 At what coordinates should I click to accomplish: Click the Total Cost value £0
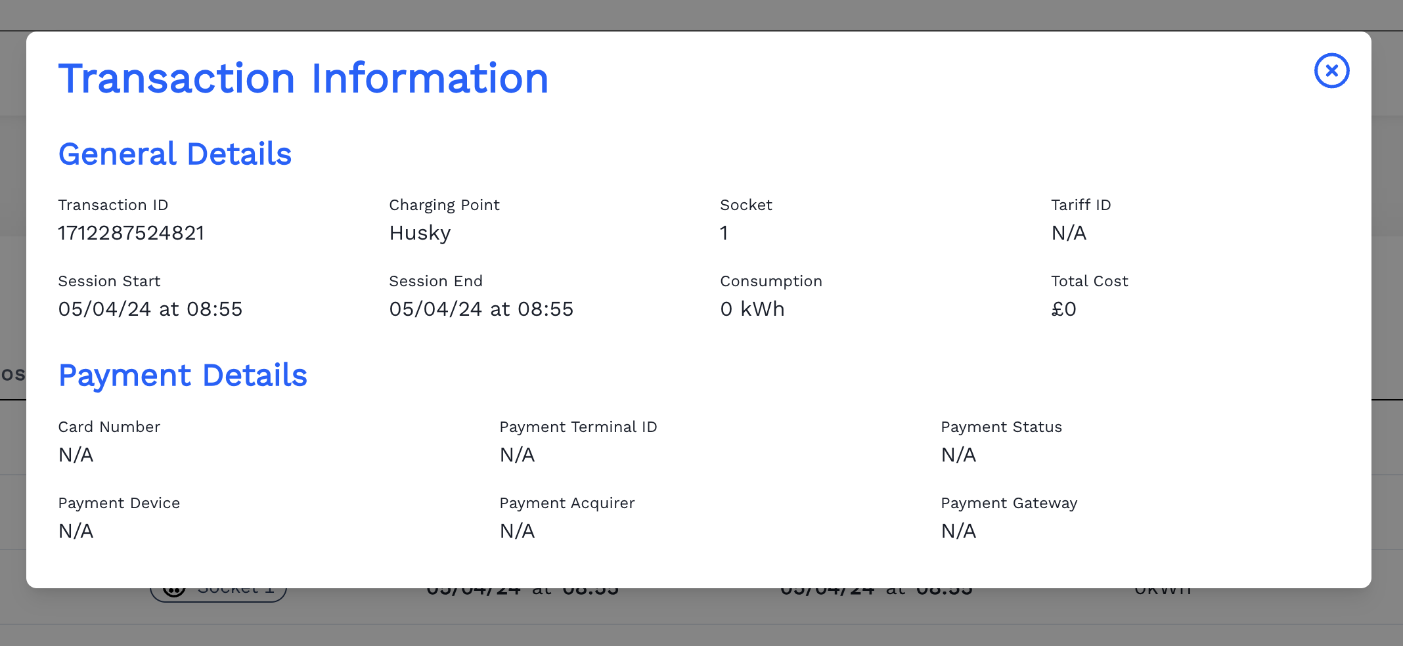pos(1063,309)
